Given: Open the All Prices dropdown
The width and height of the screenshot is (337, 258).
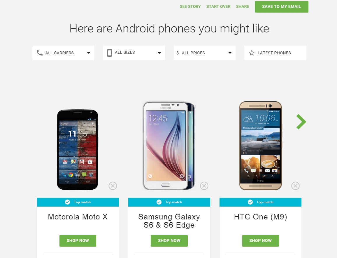Looking at the screenshot, I should coord(205,53).
